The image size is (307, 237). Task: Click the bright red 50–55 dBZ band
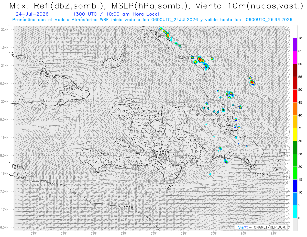point(295,83)
